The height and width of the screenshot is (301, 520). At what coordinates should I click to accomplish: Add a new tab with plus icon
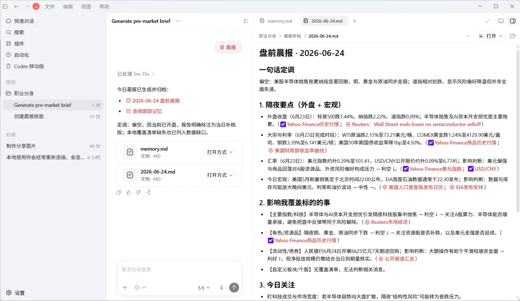tap(354, 21)
